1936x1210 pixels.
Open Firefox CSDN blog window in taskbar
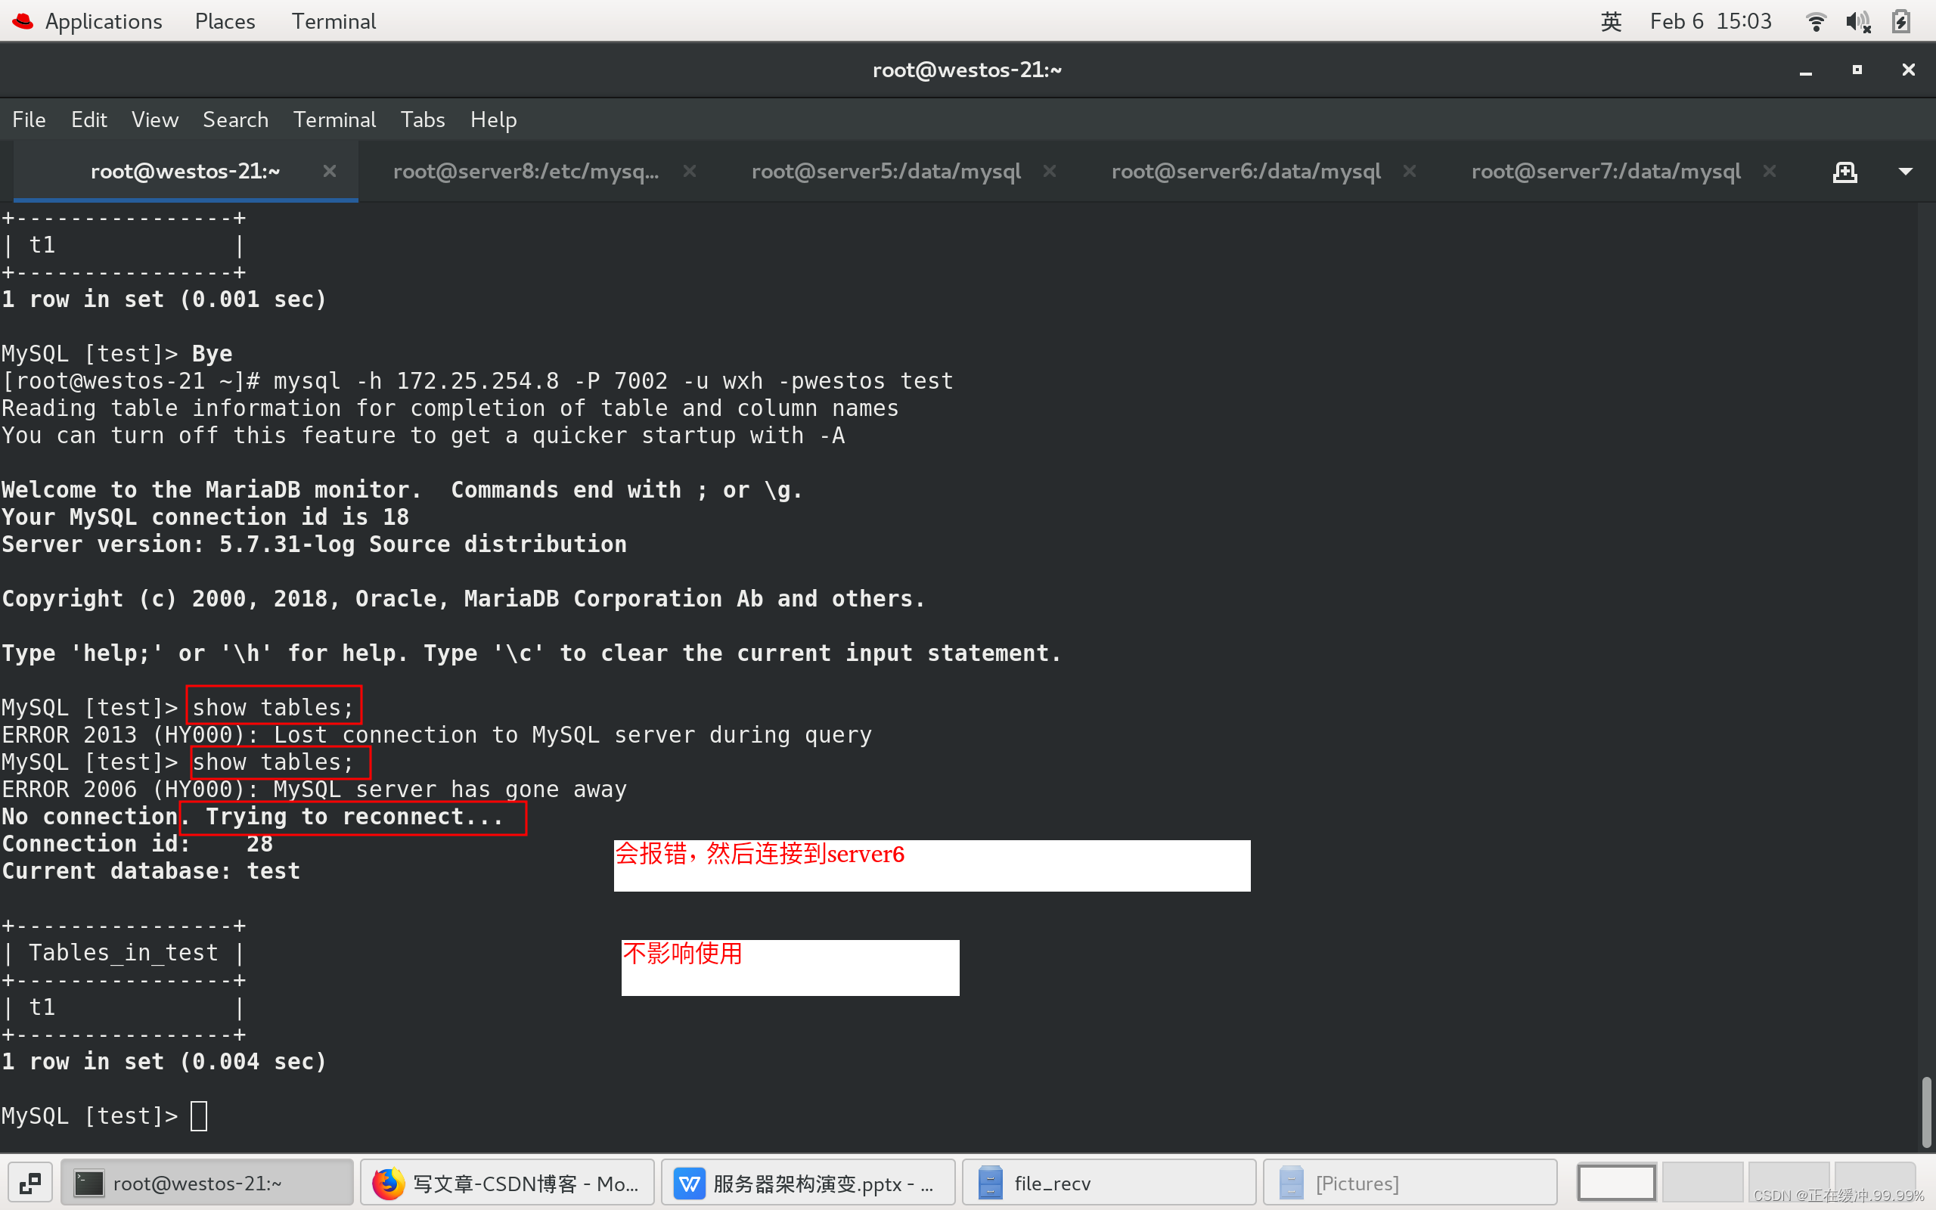[x=507, y=1183]
